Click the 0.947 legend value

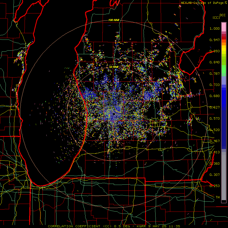215,40
